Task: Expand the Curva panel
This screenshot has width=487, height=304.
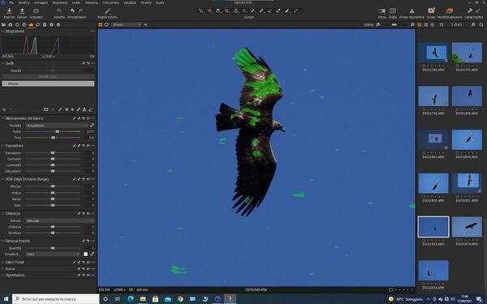Action: click(x=2, y=269)
